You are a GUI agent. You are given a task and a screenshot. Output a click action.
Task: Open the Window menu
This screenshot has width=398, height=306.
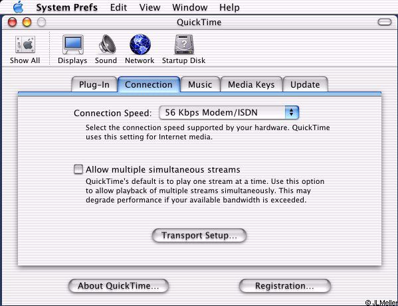pos(189,7)
